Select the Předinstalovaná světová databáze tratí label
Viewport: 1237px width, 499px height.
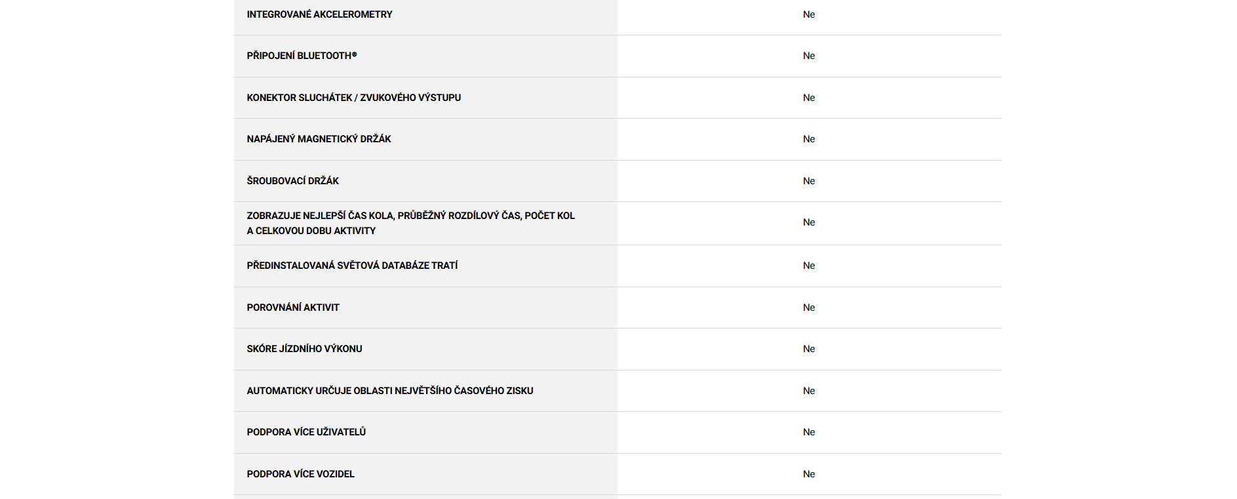352,266
